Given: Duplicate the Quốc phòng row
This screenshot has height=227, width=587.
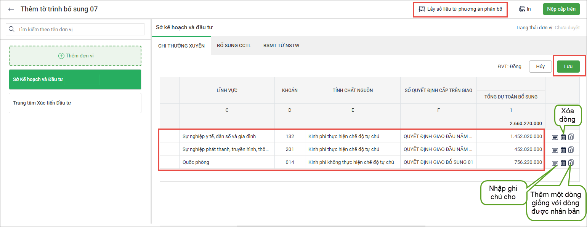Looking at the screenshot, I should [x=571, y=163].
